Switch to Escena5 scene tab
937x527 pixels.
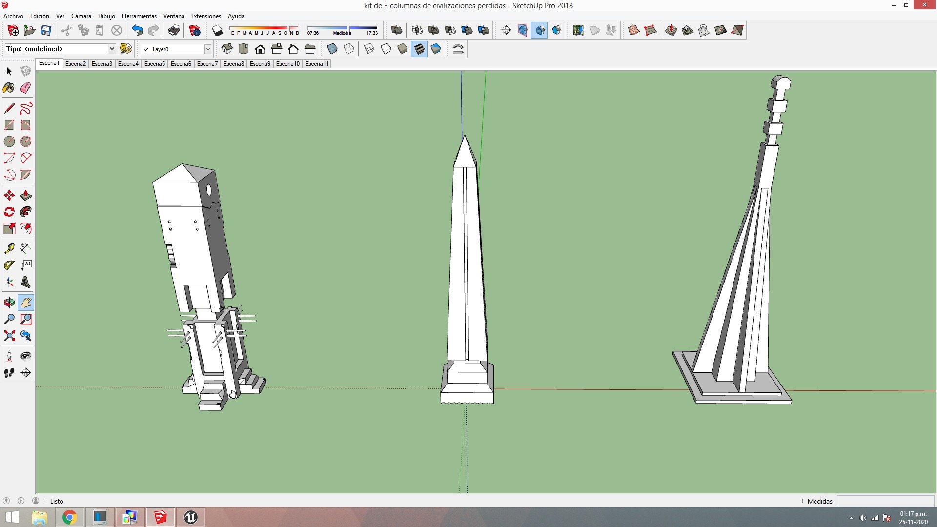coord(155,64)
